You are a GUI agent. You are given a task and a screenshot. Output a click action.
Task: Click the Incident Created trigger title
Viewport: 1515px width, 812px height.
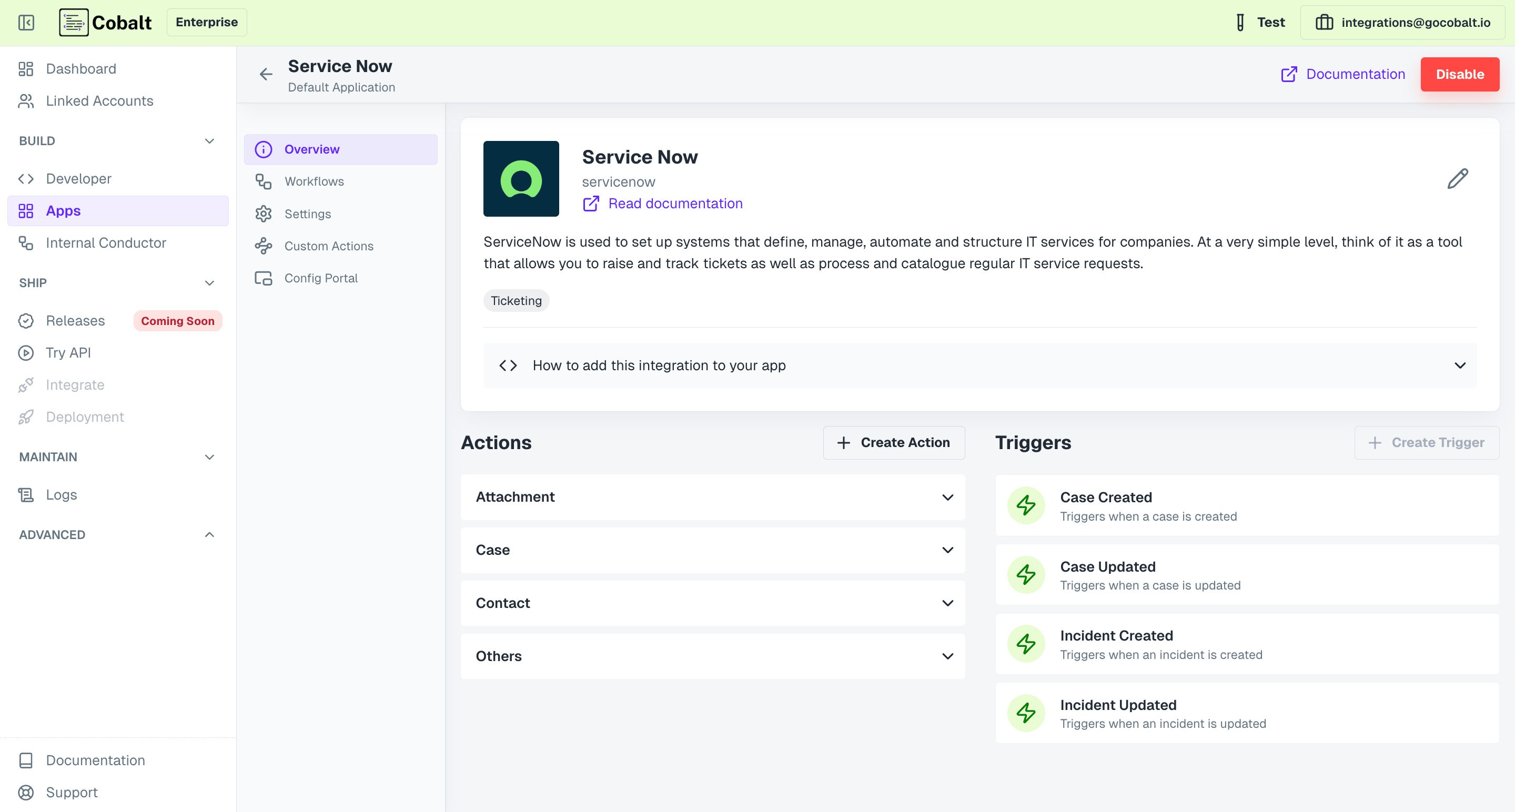tap(1116, 636)
